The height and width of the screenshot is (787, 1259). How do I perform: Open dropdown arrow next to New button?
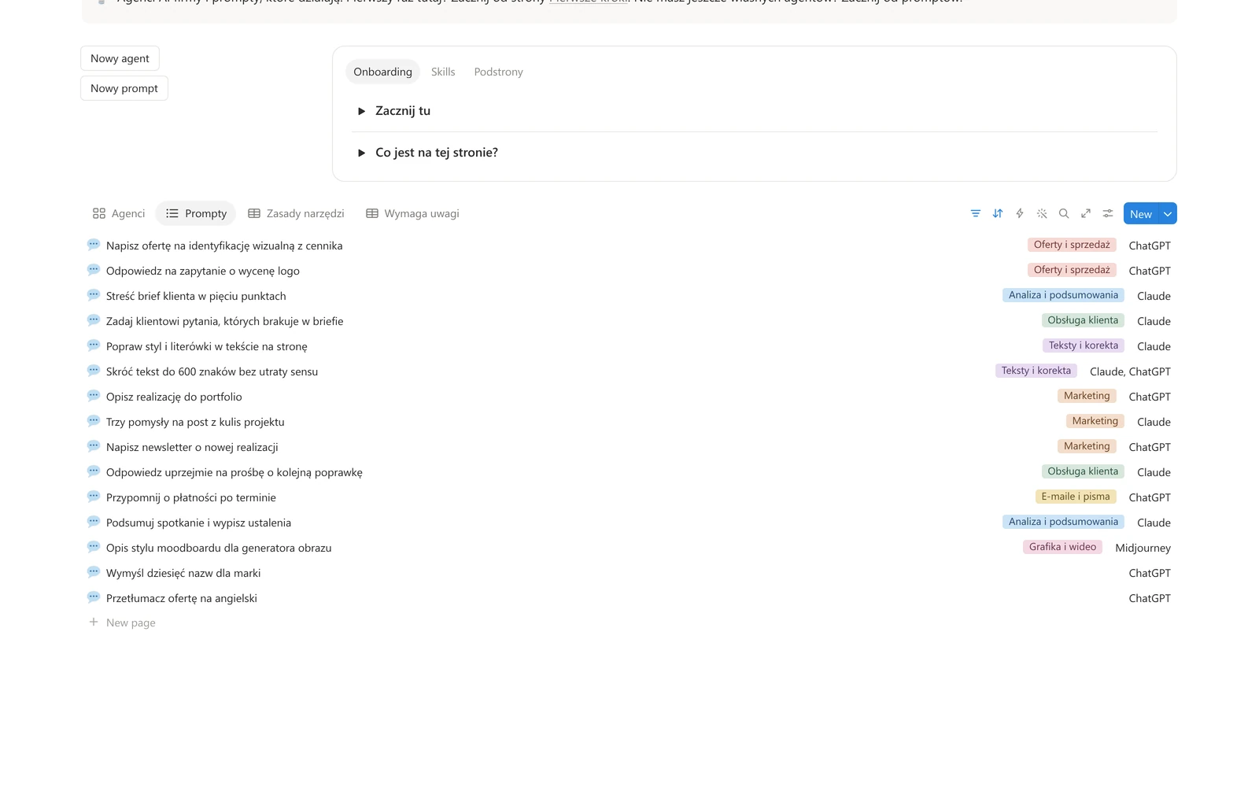(x=1168, y=214)
